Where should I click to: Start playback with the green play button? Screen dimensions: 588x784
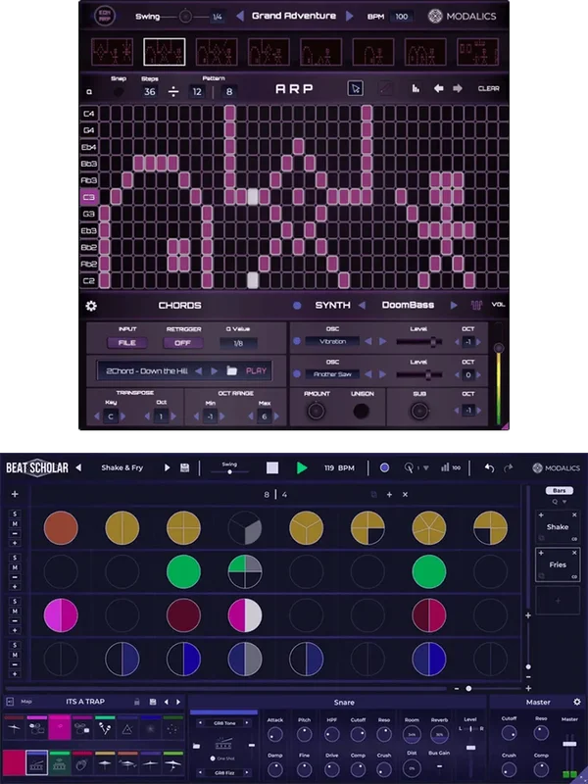(x=302, y=468)
